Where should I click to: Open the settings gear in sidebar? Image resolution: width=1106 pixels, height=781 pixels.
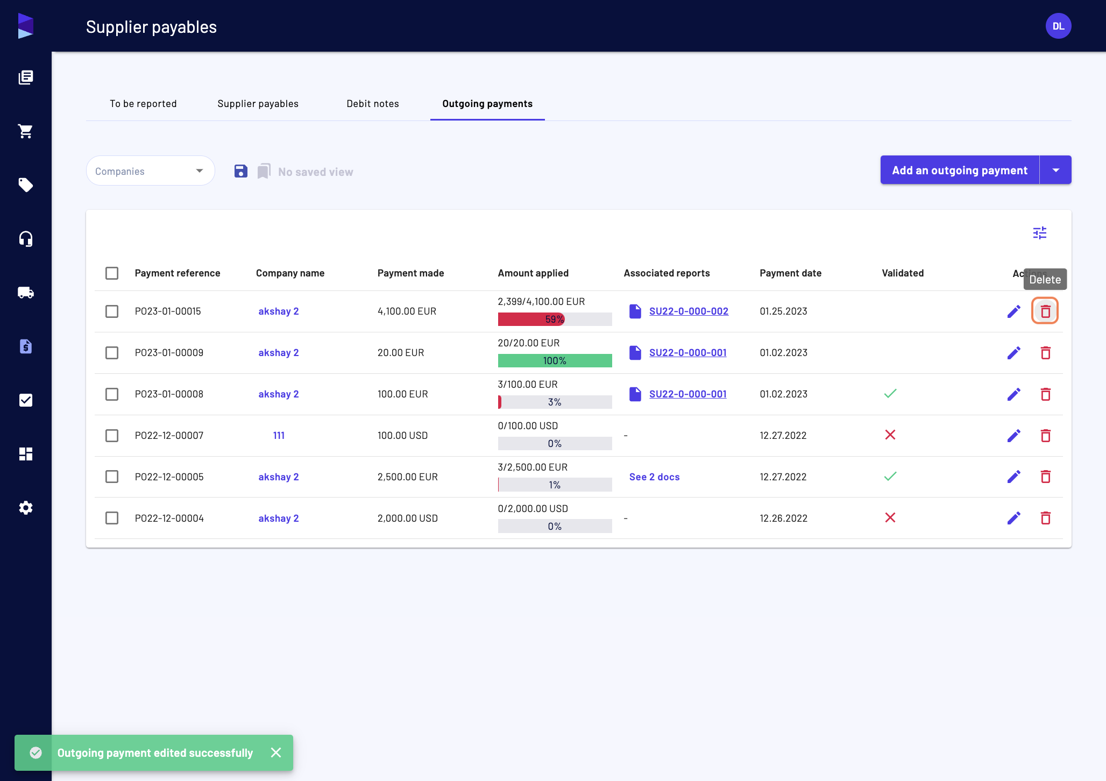pyautogui.click(x=26, y=508)
